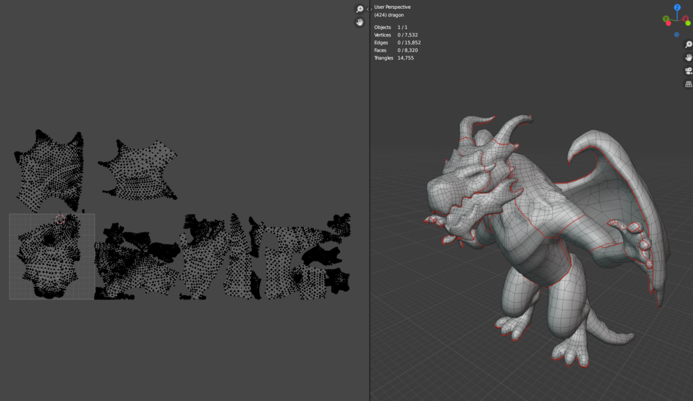
Task: Click the green Y axis label on the gizmo
Action: pyautogui.click(x=666, y=19)
